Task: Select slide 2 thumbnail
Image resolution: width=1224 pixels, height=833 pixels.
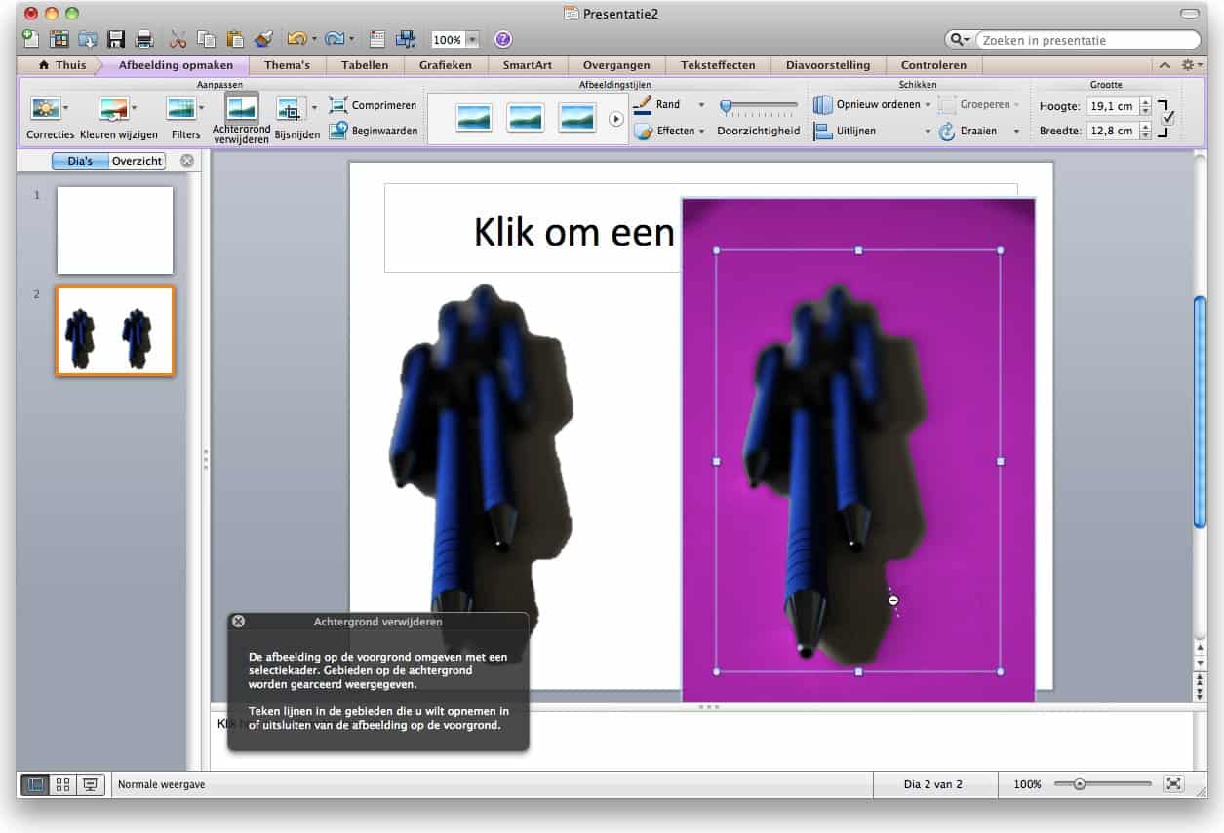Action: pos(115,331)
